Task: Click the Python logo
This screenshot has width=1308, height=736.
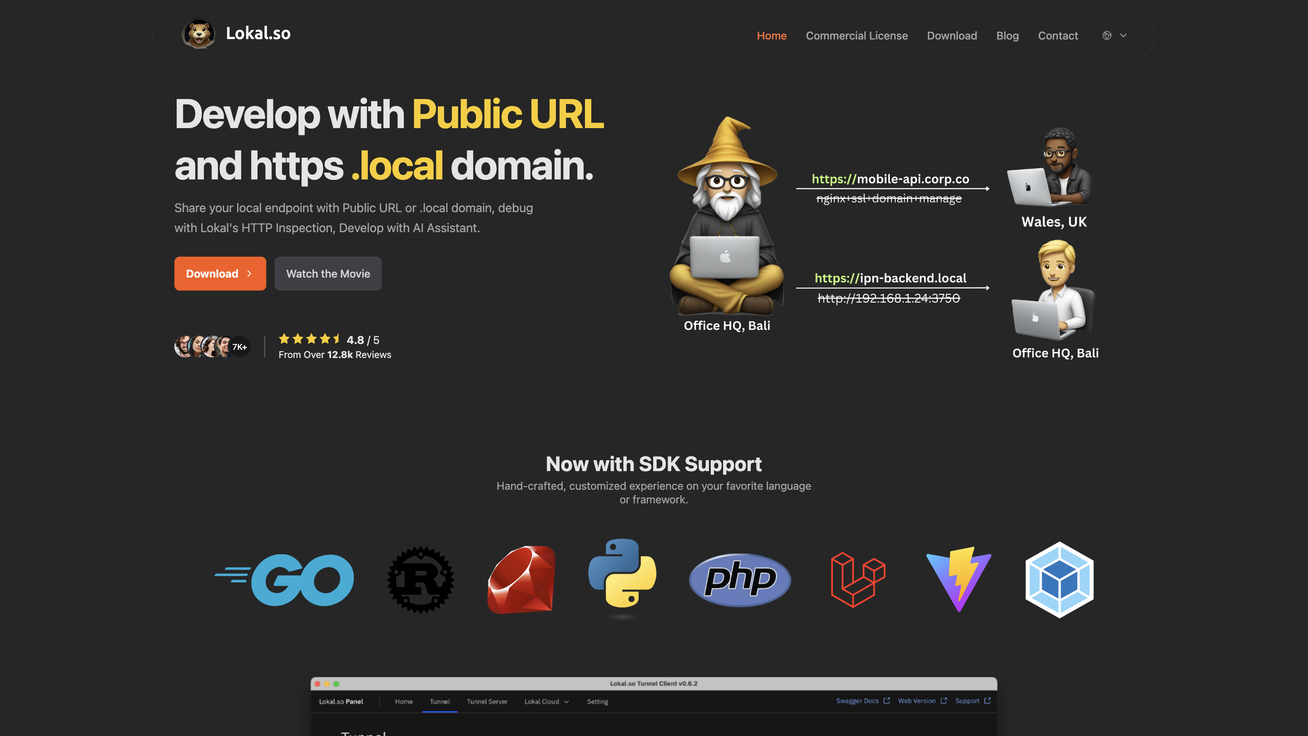Action: [622, 573]
